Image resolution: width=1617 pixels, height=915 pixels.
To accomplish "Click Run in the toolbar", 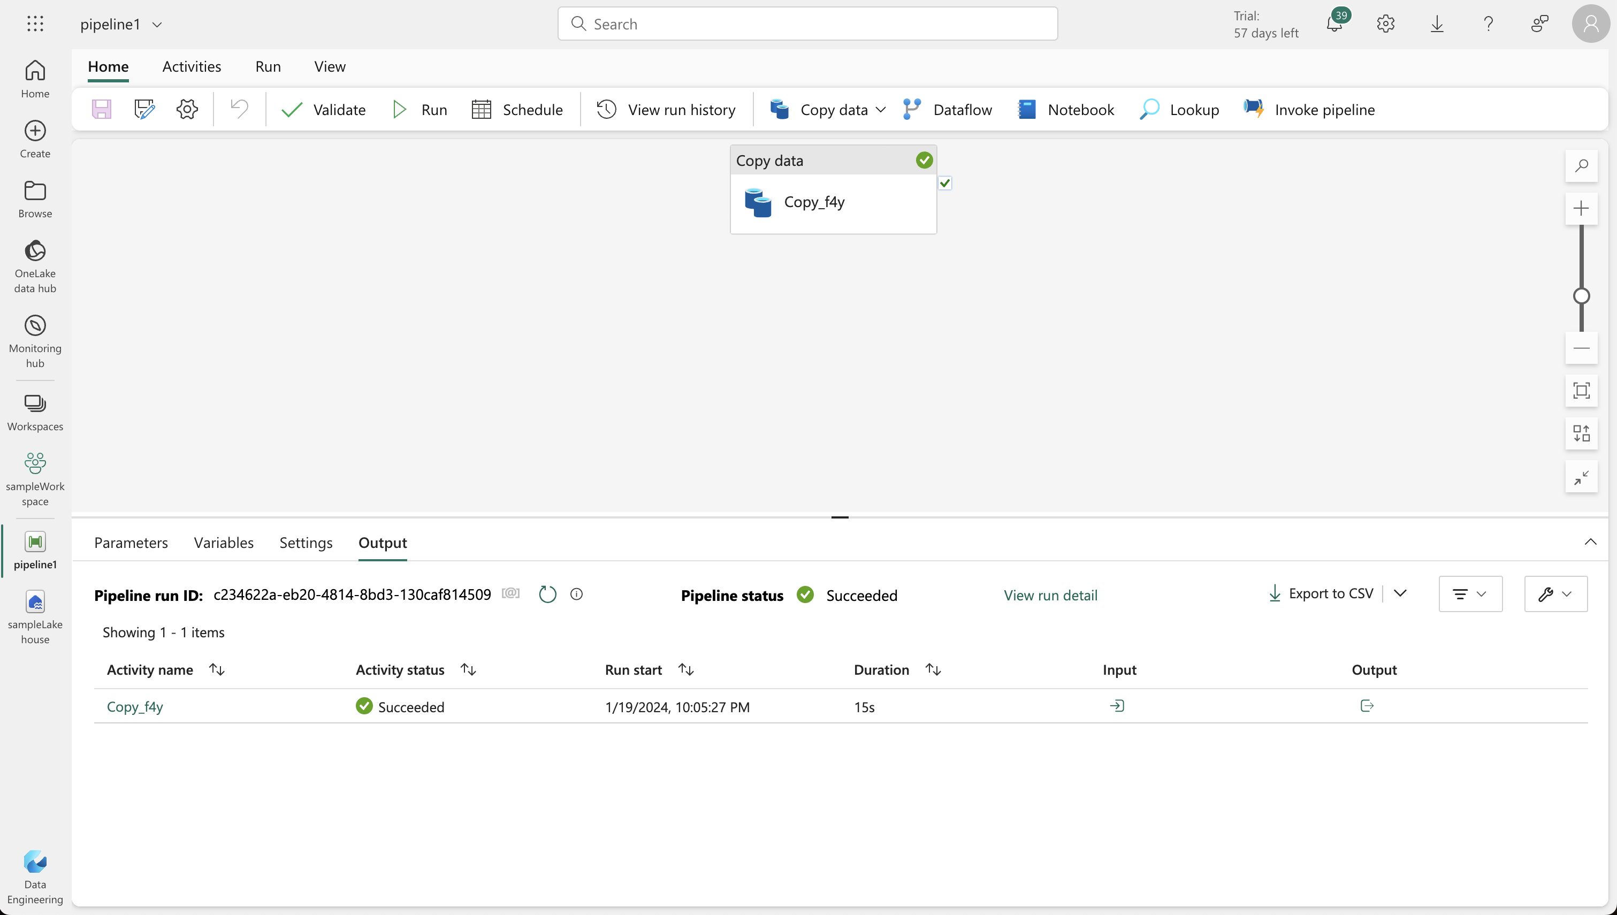I will pos(419,109).
